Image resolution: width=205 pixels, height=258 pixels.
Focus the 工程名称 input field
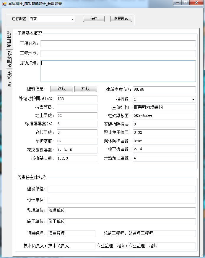[118, 44]
